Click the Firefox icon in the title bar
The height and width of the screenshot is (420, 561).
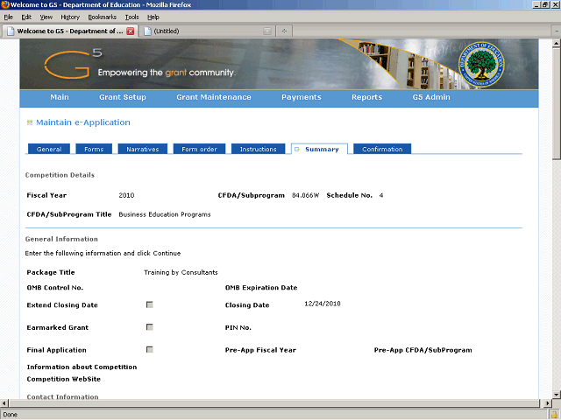(x=5, y=4)
